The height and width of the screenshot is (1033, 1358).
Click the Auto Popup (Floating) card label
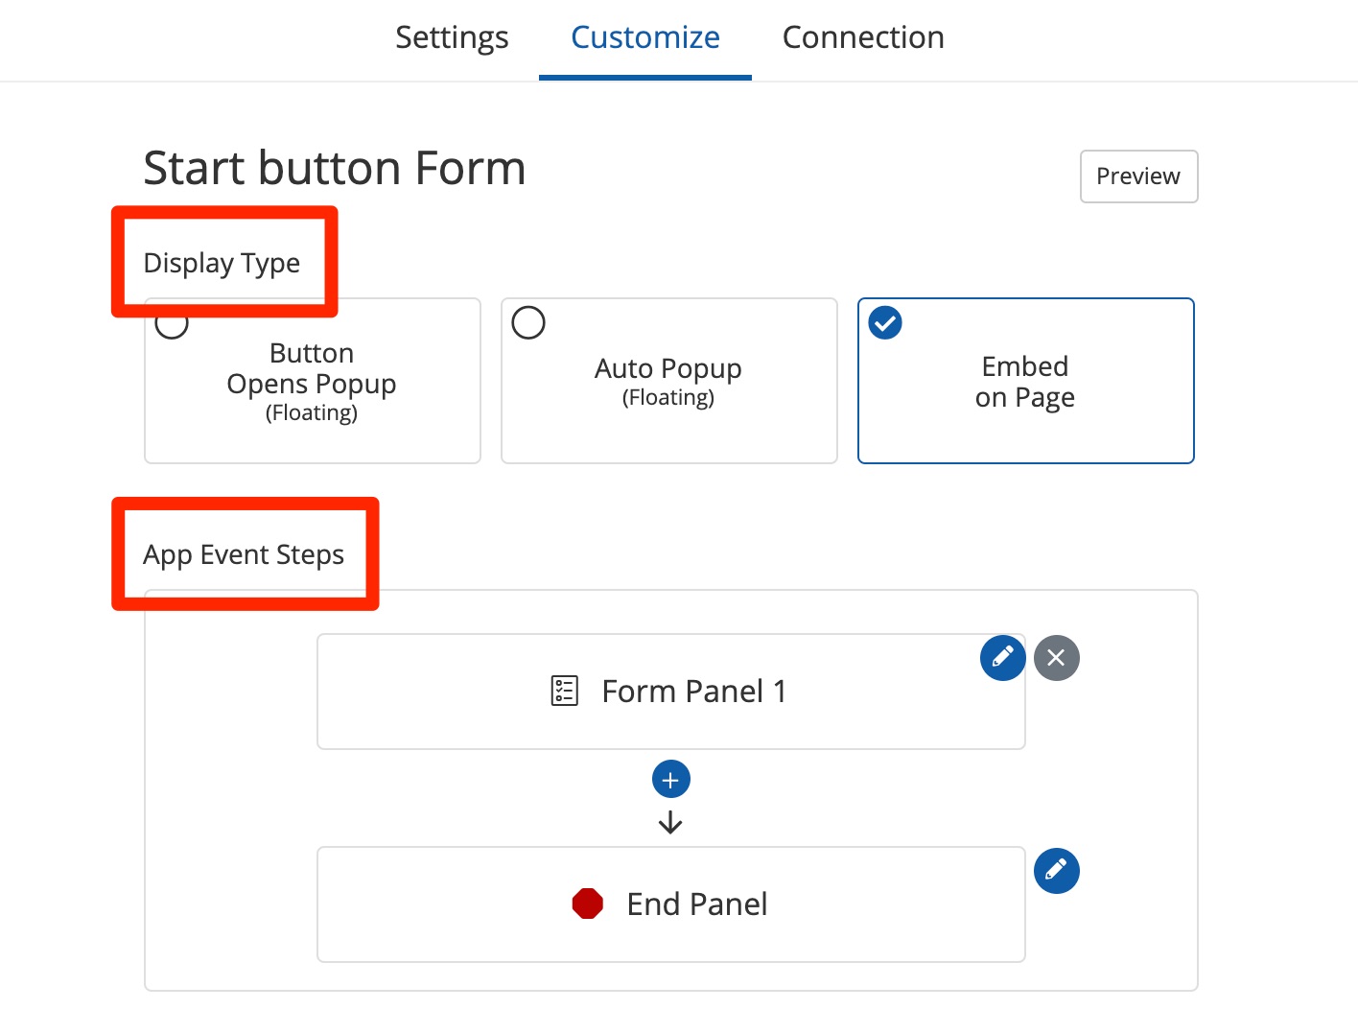point(667,382)
